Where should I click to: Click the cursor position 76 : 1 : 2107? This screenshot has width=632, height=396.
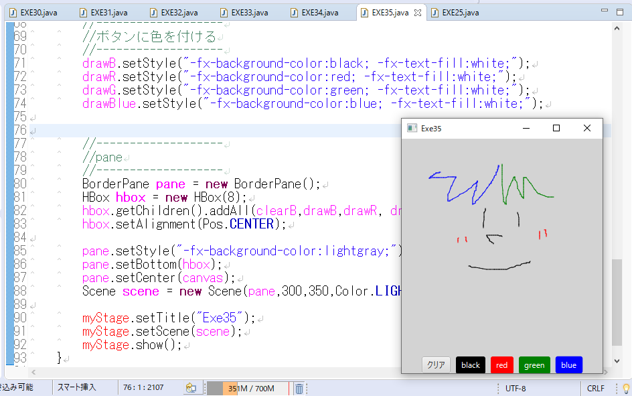[x=143, y=387]
